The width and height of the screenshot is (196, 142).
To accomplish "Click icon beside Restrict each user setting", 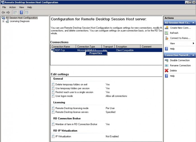I will coord(53,92).
